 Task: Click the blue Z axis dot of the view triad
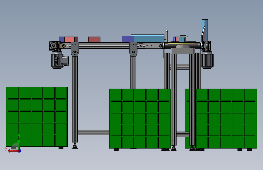click(20, 151)
